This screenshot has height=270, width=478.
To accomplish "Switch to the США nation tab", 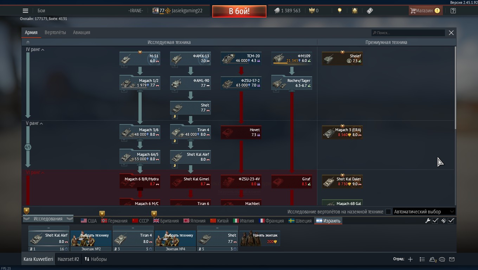I will pos(89,221).
